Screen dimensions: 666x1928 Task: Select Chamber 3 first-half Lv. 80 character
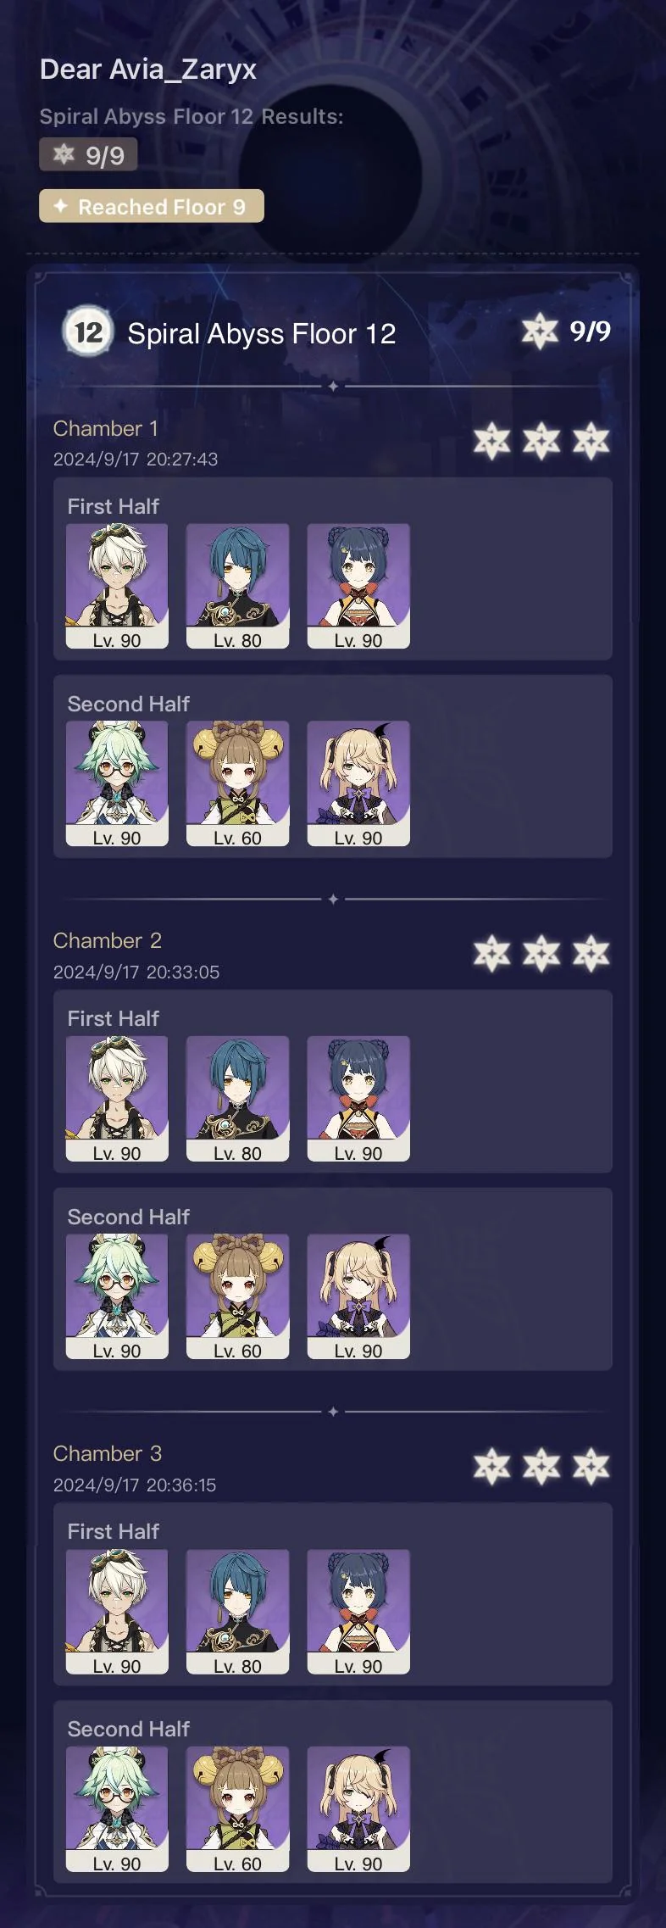pyautogui.click(x=237, y=1612)
